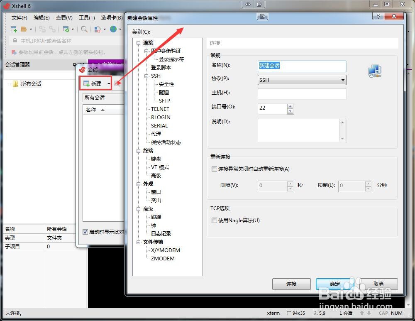Select the 所有会话 folder in session manager
The height and width of the screenshot is (321, 415).
click(x=31, y=84)
